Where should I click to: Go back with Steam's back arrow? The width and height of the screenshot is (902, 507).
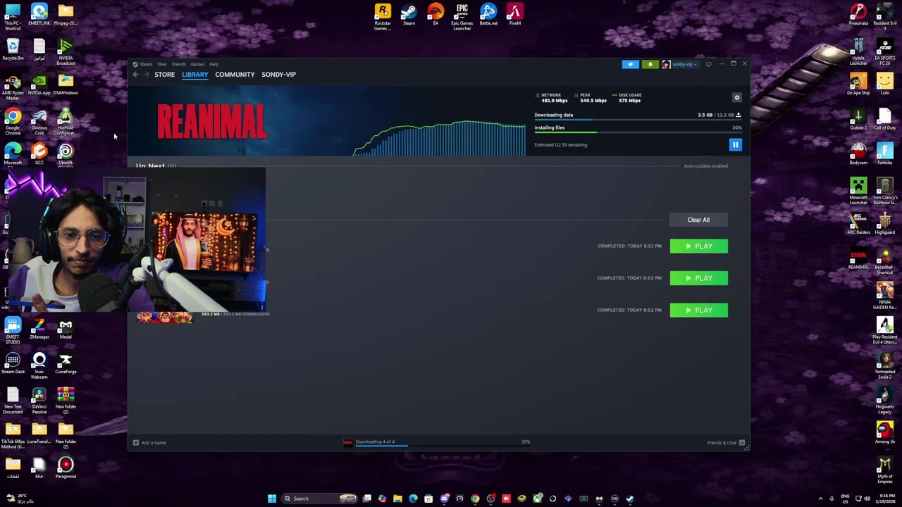(136, 75)
